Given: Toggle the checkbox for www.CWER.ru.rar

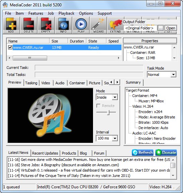Looking at the screenshot, I should point(10,47).
